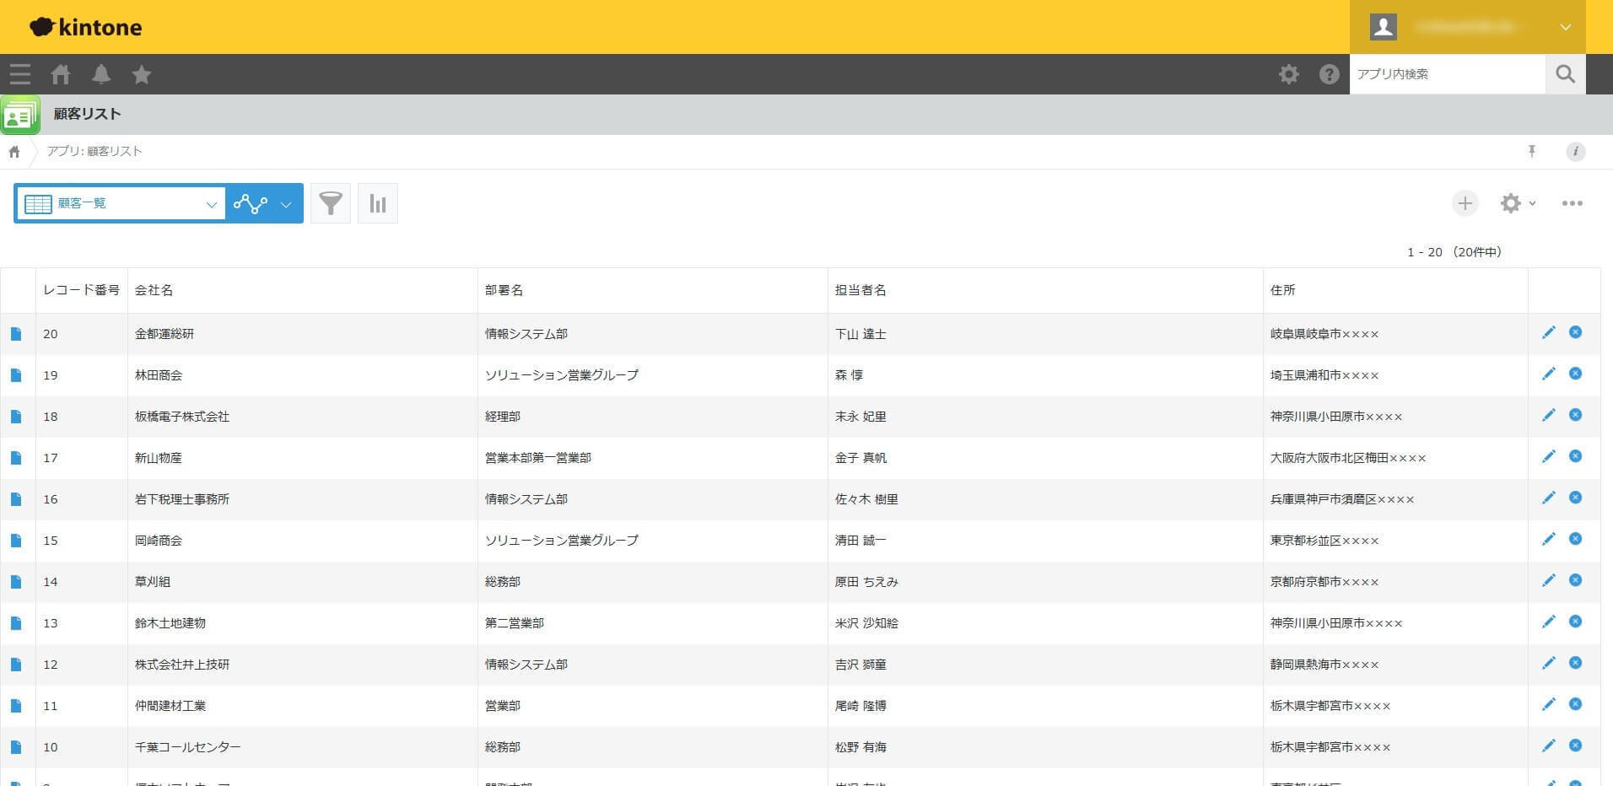Screen dimensions: 1613x786
Task: Open system settings via the gear icon
Action: point(1288,74)
